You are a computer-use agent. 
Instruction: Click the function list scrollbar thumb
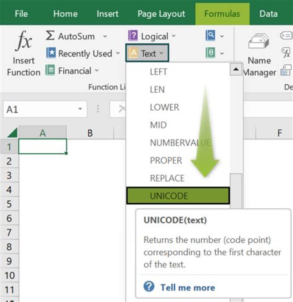(x=236, y=191)
